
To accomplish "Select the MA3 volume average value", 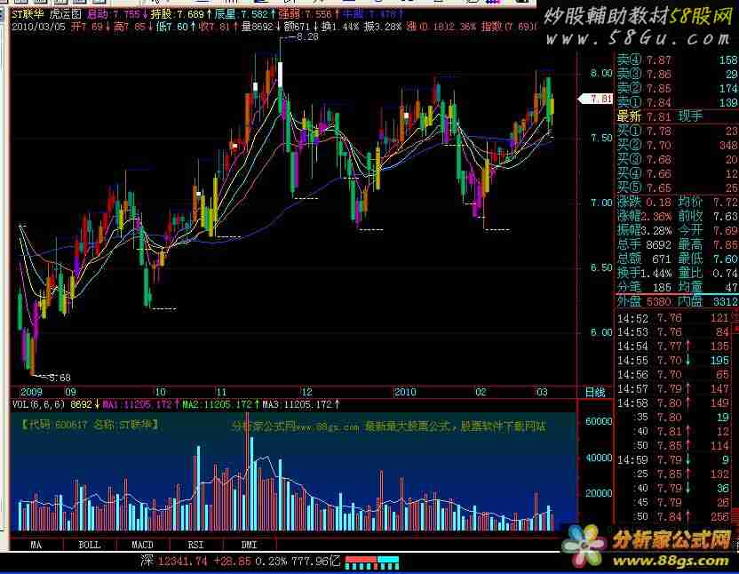I will pyautogui.click(x=301, y=404).
